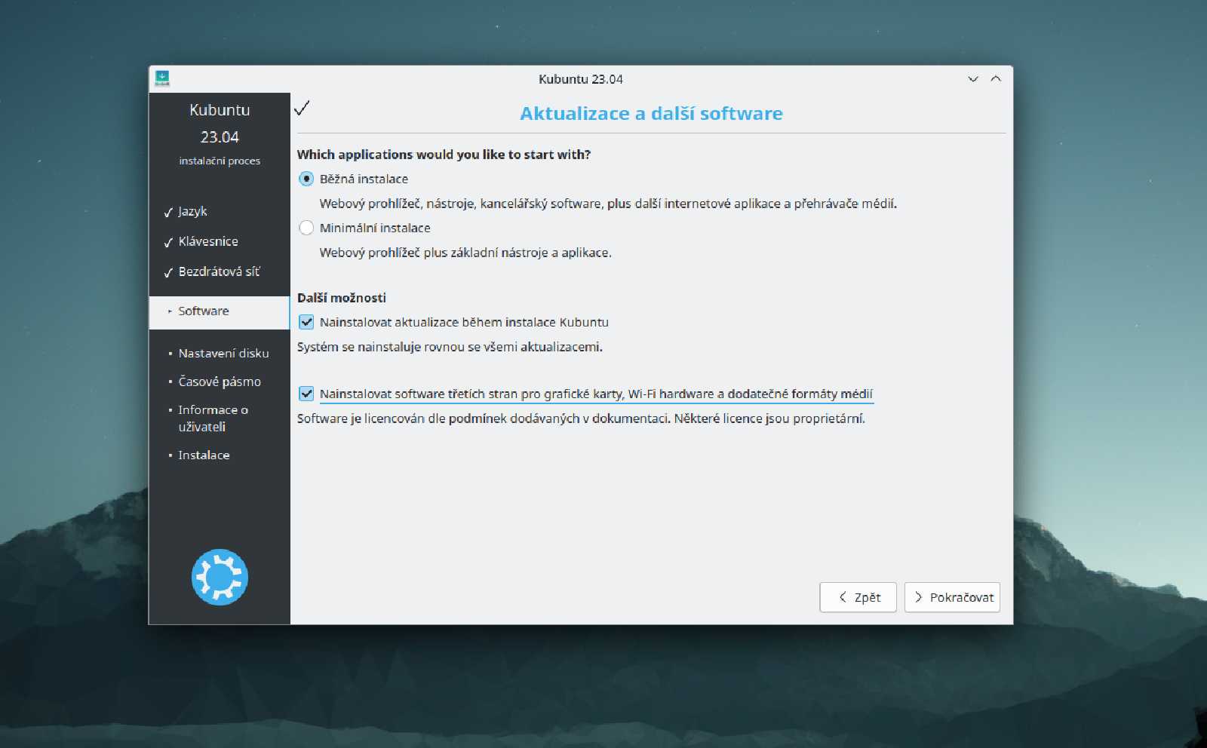Image resolution: width=1207 pixels, height=748 pixels.
Task: Click the 'Systém se nainstaluje rovnou' note
Action: point(450,347)
